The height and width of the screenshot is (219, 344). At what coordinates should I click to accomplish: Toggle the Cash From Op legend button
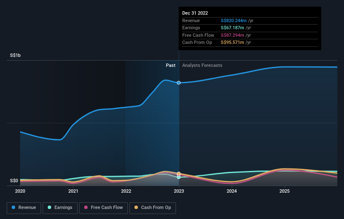coord(153,208)
